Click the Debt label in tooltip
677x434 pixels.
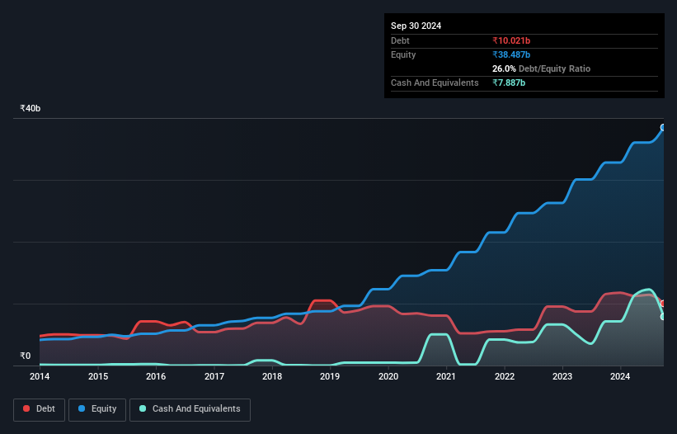pos(400,40)
